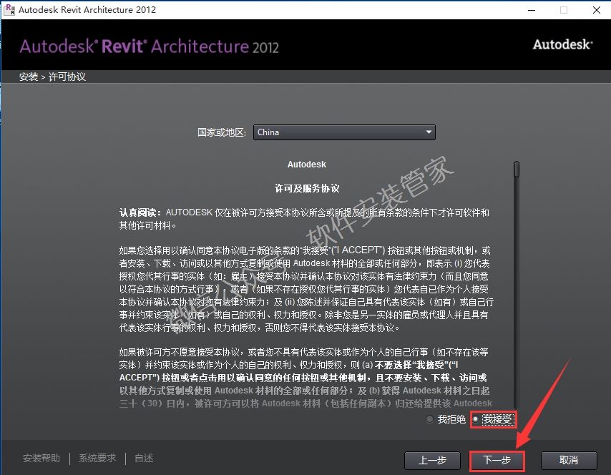Click the Revit app icon in title bar
Image resolution: width=611 pixels, height=475 pixels.
(9, 9)
